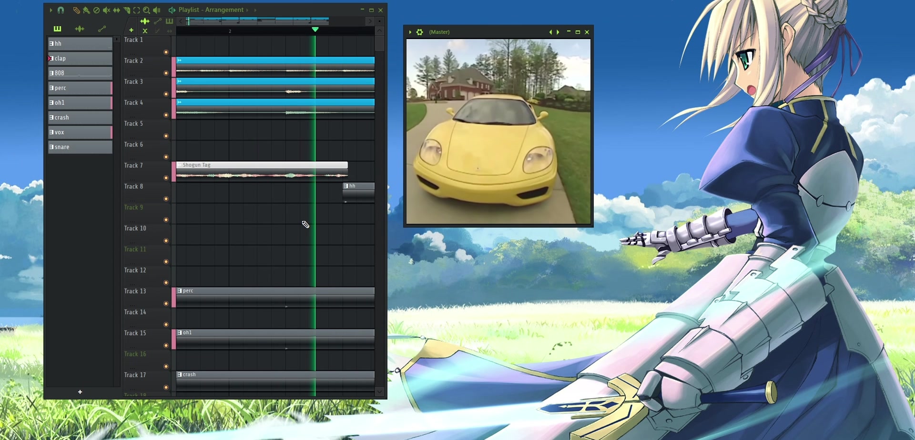Select the clap pattern in the picker

[x=80, y=59]
